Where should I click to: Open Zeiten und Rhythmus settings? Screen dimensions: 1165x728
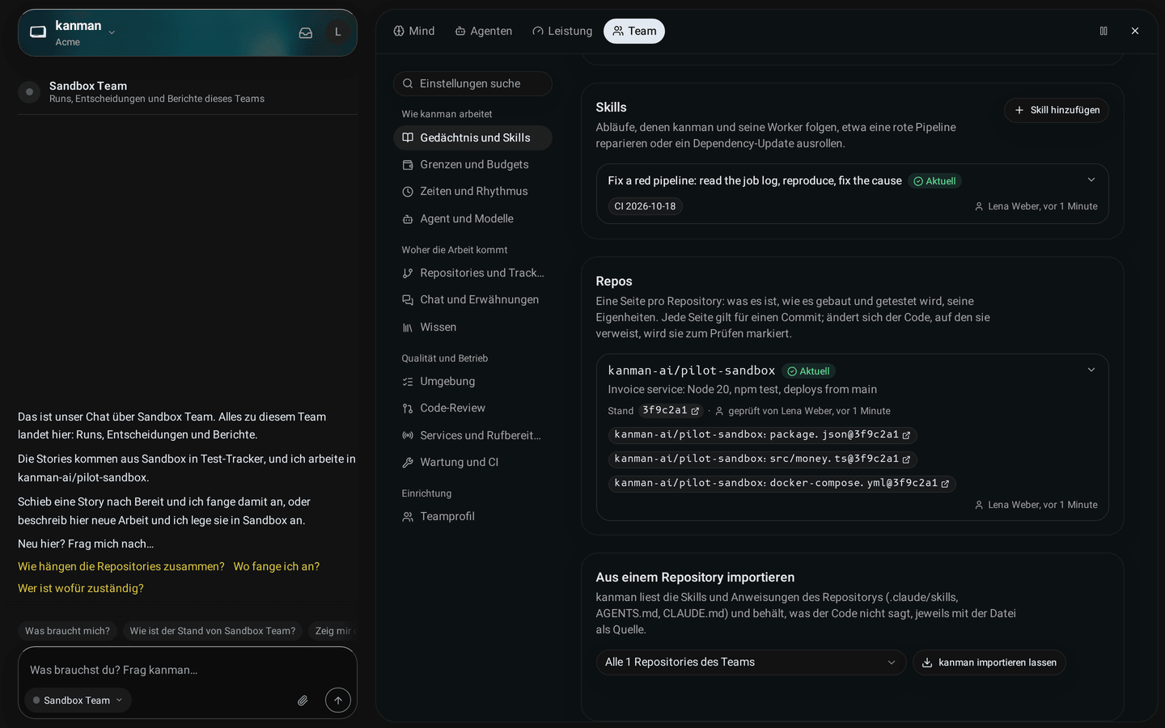pyautogui.click(x=472, y=192)
